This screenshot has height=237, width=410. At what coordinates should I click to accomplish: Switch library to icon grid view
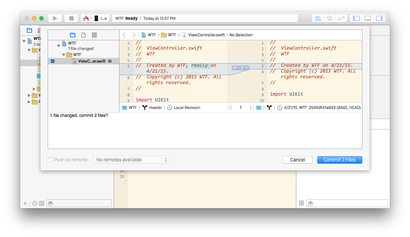pyautogui.click(x=301, y=203)
